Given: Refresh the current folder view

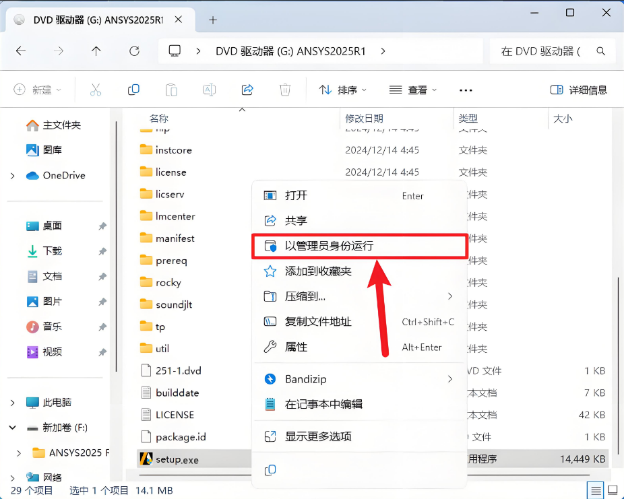Looking at the screenshot, I should pos(135,51).
